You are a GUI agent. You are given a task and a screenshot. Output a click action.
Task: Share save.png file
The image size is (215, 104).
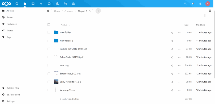172,66
